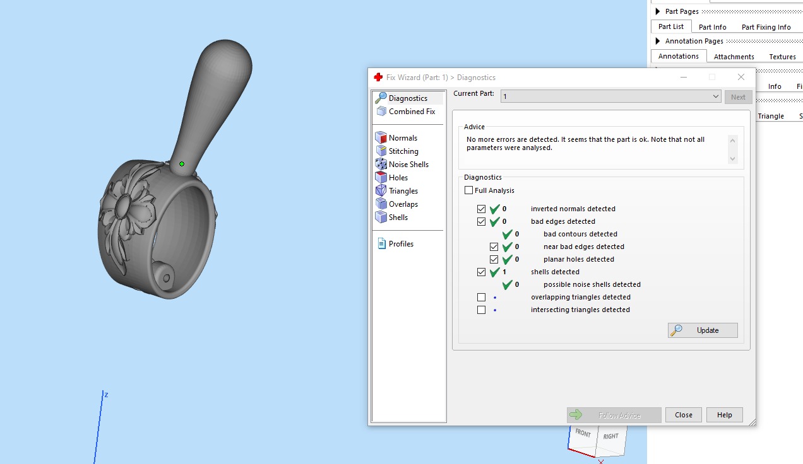Screen dimensions: 803x464
Task: Click the Fix Wizard red cross icon
Action: click(x=378, y=78)
